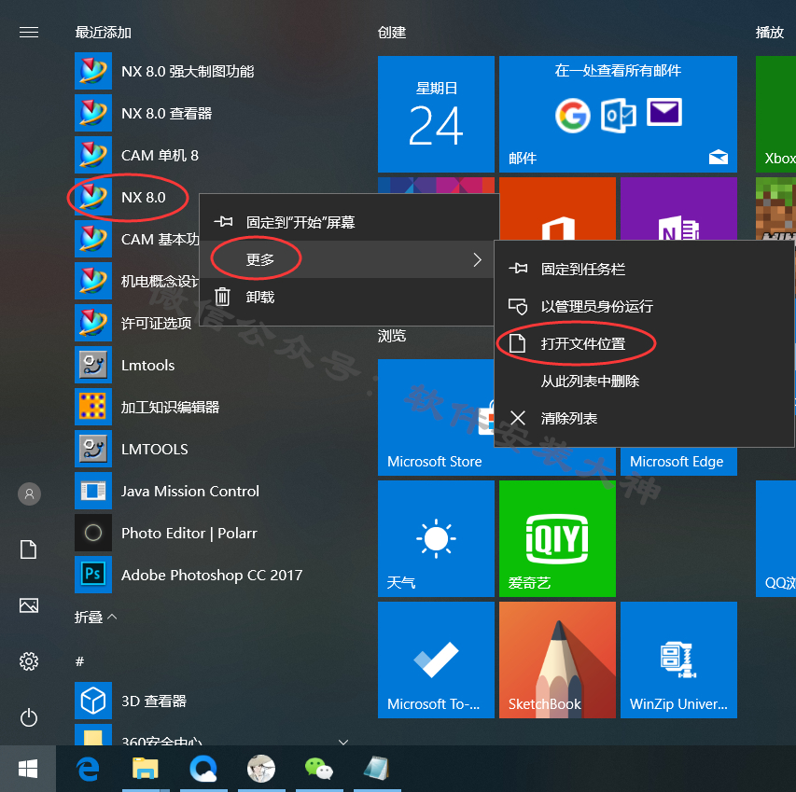Click the CAM 单机 8 icon
796x792 pixels.
pyautogui.click(x=93, y=155)
